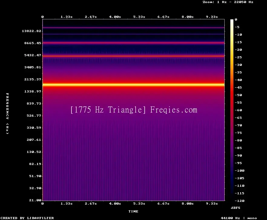The width and height of the screenshot is (267, 220).
Task: Click the -120 dBFS scale value
Action: [239, 201]
